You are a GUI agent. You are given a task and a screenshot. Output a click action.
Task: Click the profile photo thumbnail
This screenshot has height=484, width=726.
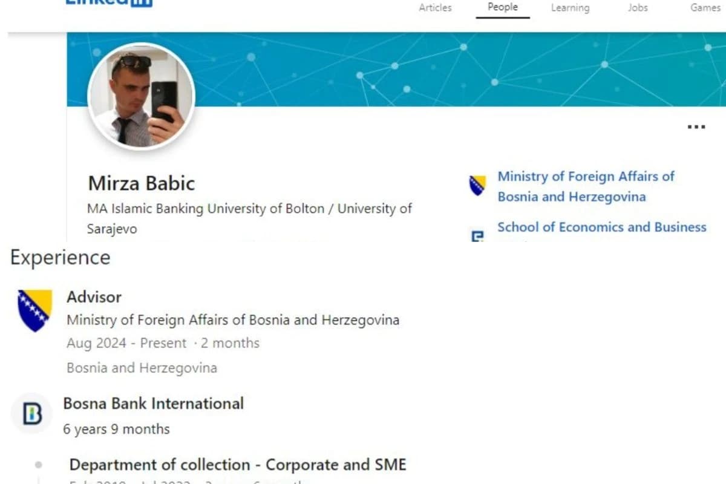[142, 97]
